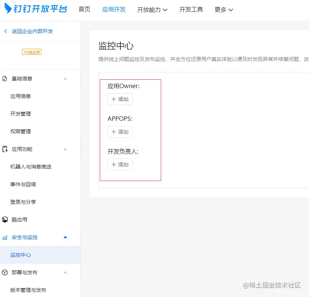Screen dimensions: 309x297
Task: Add a member under APPOPS
Action: [x=120, y=132]
